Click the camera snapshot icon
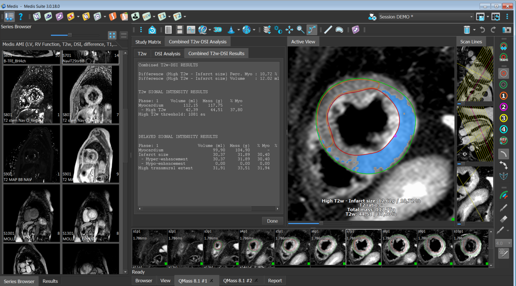 [506, 30]
